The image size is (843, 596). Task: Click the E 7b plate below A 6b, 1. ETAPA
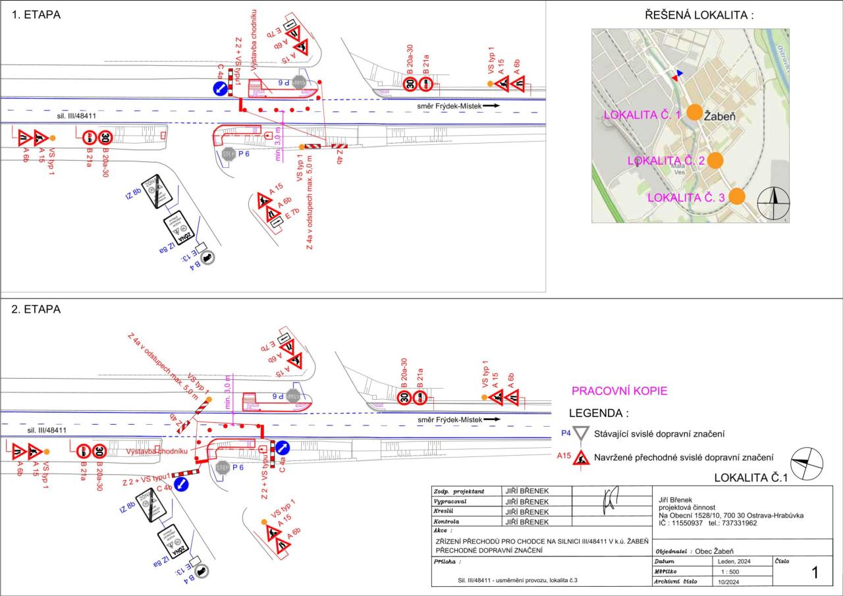[x=277, y=224]
